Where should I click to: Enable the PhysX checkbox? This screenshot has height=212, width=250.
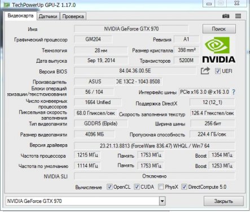coord(161,187)
